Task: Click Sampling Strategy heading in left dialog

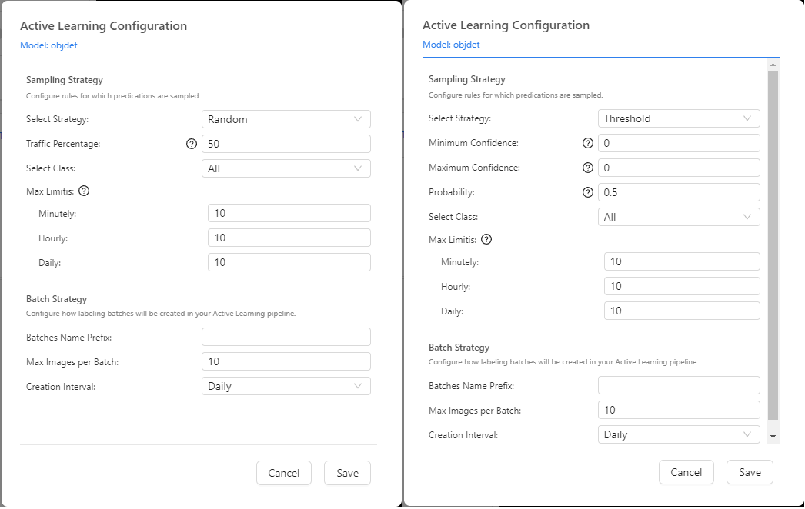Action: coord(65,80)
